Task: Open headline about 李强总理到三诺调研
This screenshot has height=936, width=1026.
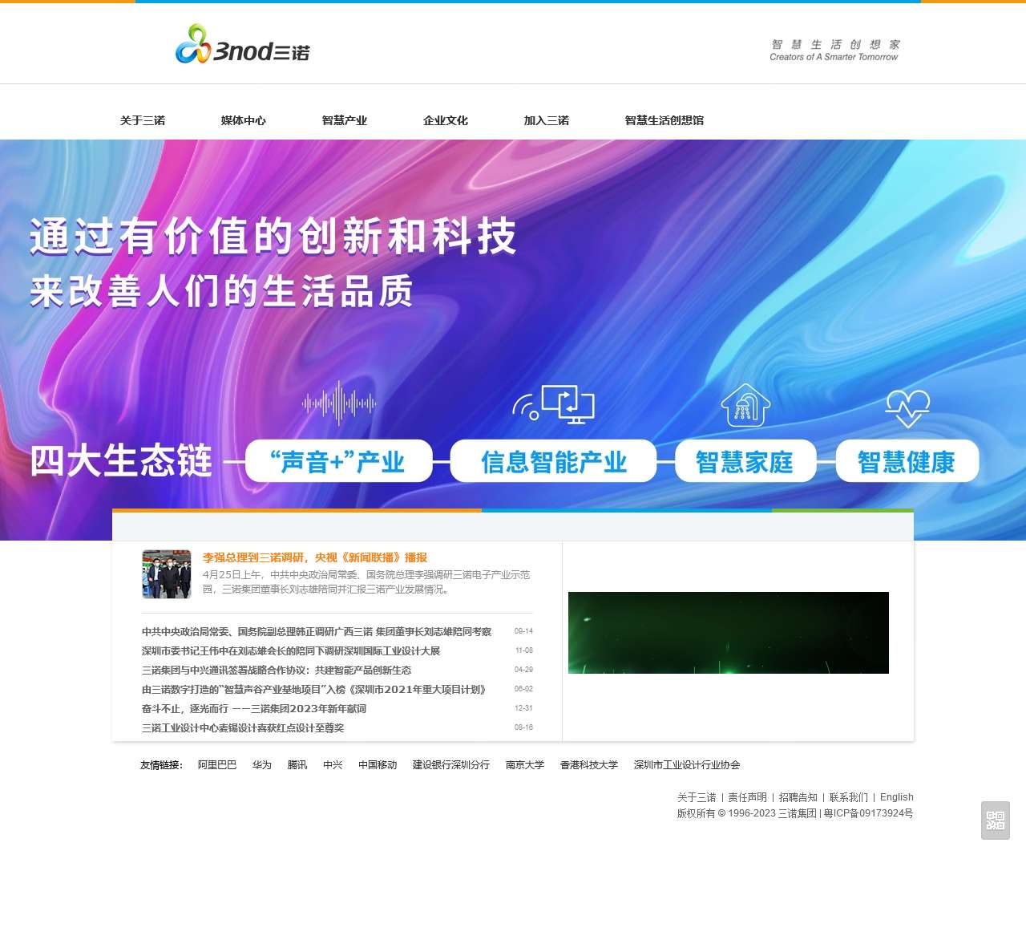Action: [x=314, y=557]
